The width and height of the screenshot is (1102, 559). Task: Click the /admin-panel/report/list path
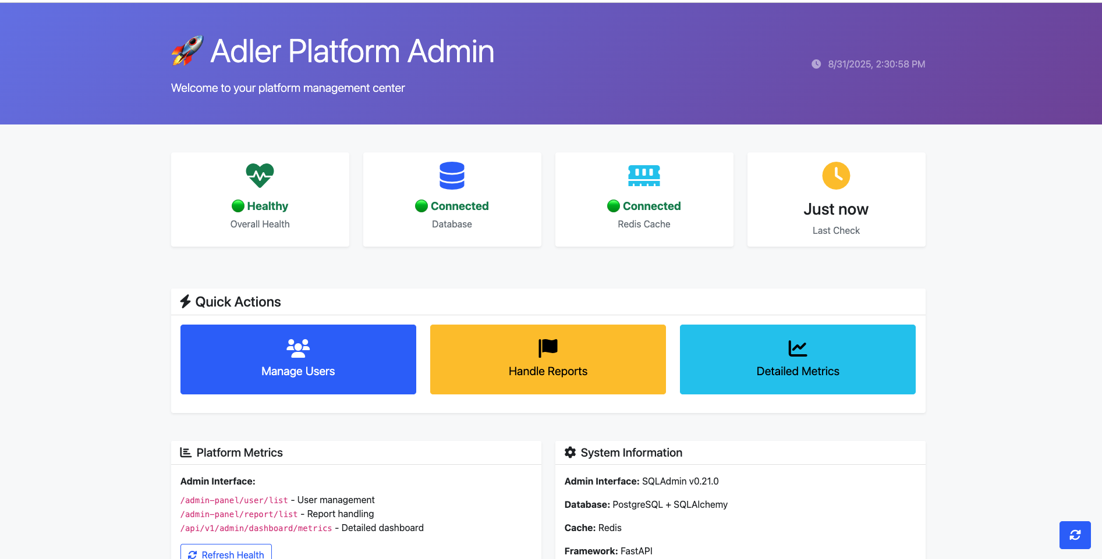(239, 514)
